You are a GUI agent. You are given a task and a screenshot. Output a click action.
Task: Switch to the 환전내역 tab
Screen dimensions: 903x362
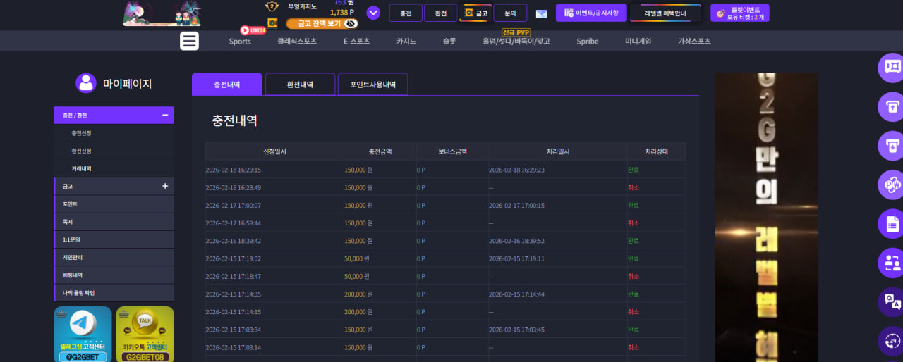click(300, 85)
